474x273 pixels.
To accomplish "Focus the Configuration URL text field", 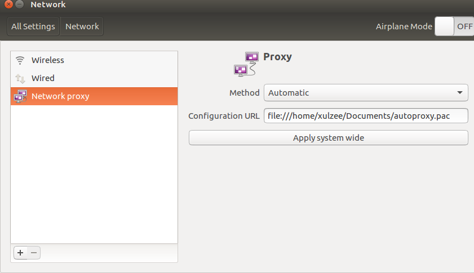I will pos(366,116).
